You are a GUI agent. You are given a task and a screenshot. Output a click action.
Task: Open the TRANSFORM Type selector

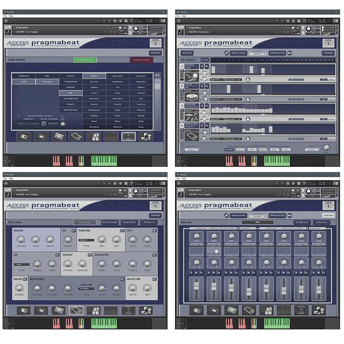point(86,240)
